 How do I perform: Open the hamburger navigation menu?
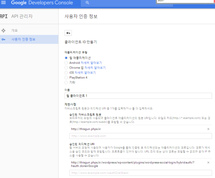tap(4, 3)
